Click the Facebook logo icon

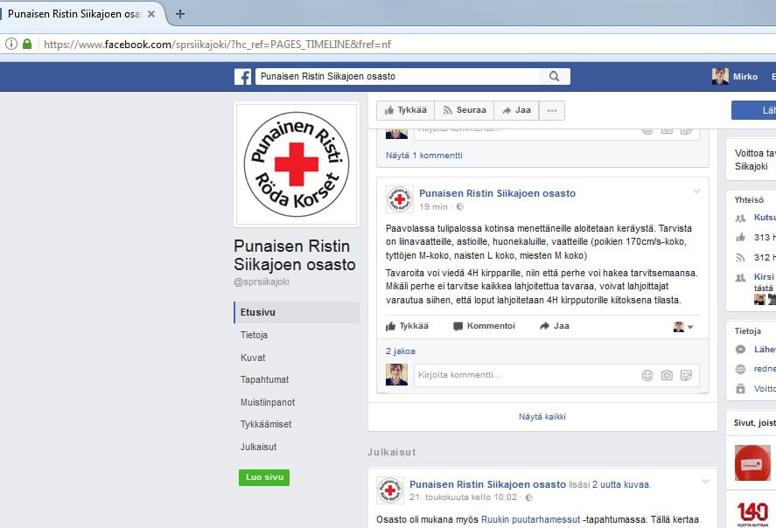click(x=242, y=77)
